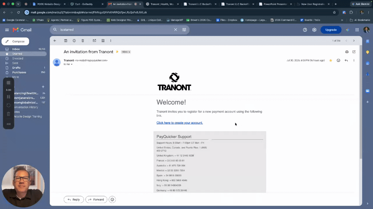The height and width of the screenshot is (209, 373).
Task: Add emoji reaction beside message date
Action: point(338,61)
